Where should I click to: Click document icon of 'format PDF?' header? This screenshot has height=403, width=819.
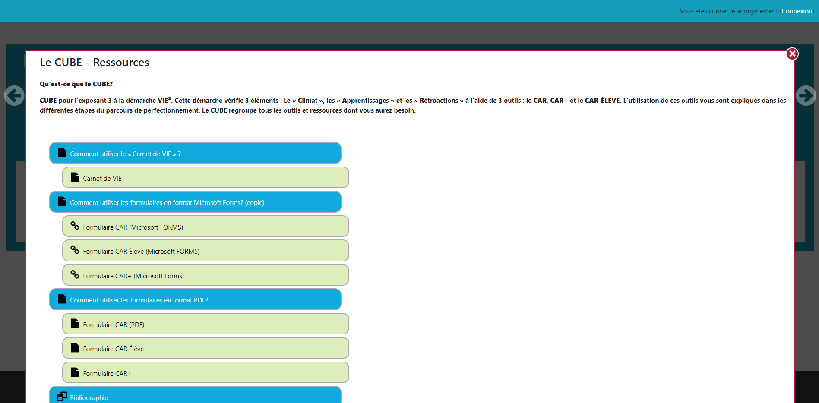click(62, 299)
